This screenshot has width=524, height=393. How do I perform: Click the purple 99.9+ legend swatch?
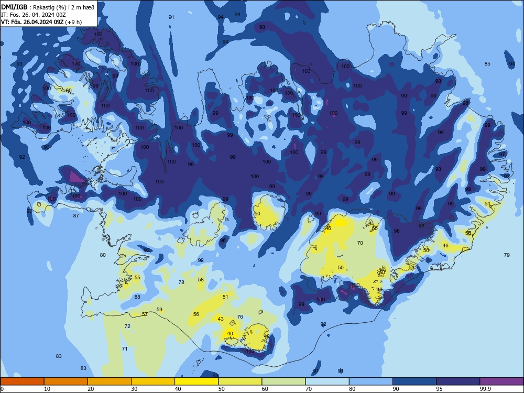(501, 381)
